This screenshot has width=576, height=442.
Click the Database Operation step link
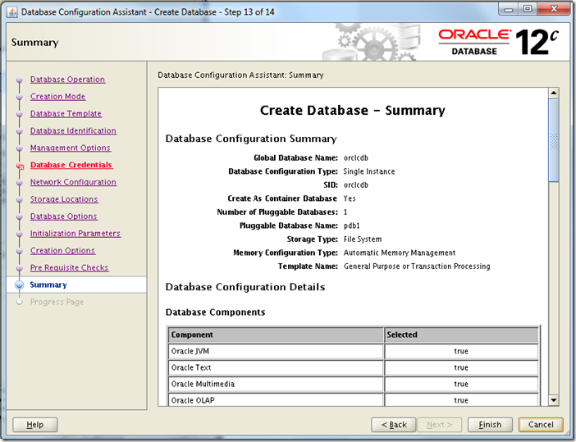pyautogui.click(x=67, y=80)
